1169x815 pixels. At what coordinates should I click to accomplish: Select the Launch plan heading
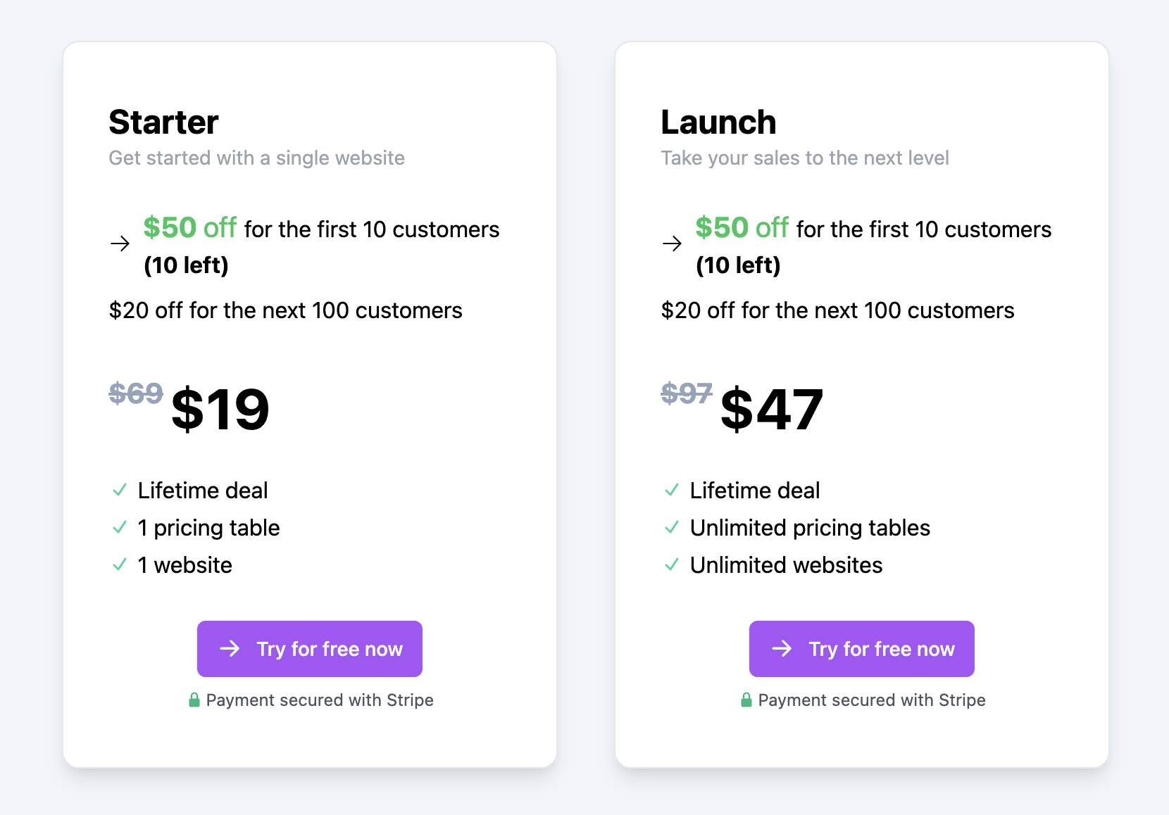(718, 122)
